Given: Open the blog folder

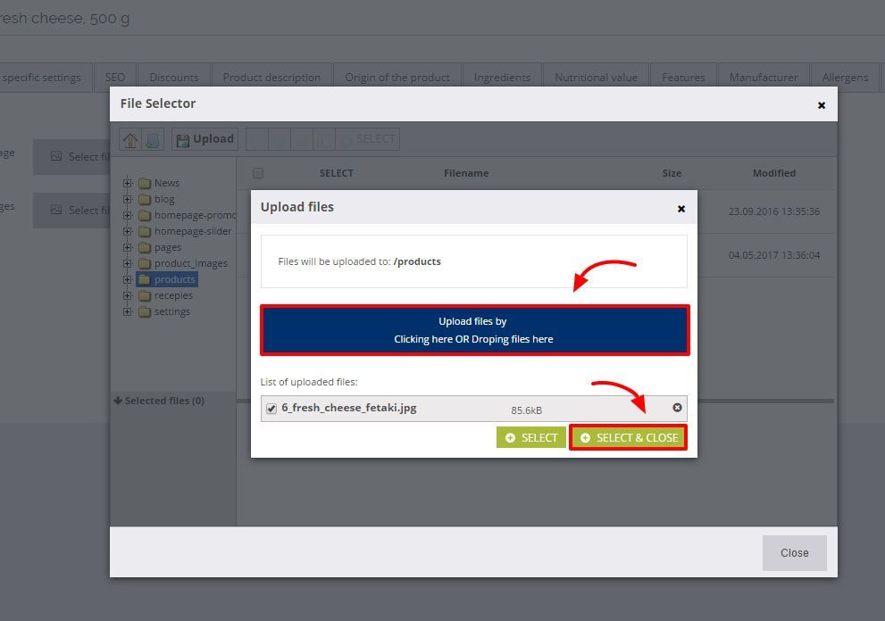Looking at the screenshot, I should tap(164, 199).
